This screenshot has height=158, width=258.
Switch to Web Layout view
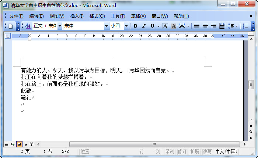(13, 144)
